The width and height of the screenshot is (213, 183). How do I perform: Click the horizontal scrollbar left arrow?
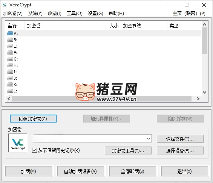pyautogui.click(x=9, y=99)
